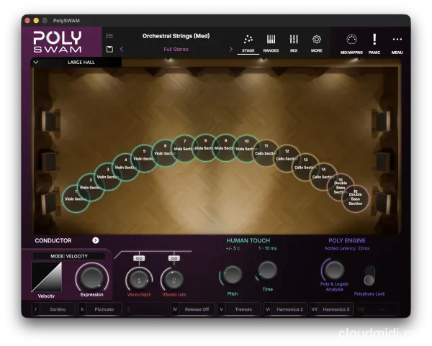Click the PolySWAM logo
This screenshot has width=432, height=346.
[58, 42]
